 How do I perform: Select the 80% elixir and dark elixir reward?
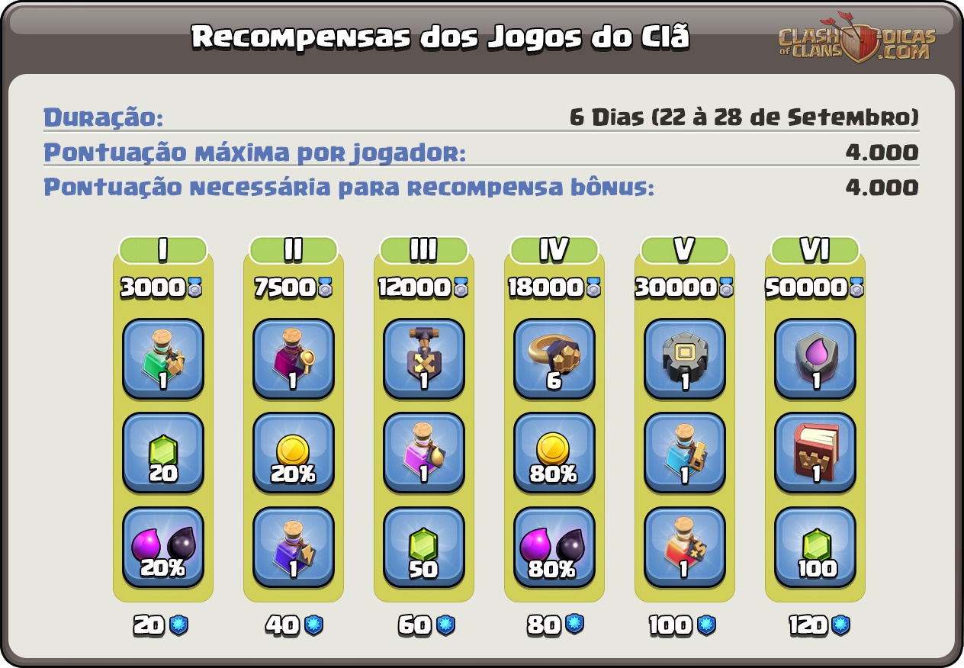coord(554,548)
